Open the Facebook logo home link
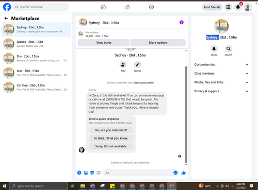 point(7,7)
